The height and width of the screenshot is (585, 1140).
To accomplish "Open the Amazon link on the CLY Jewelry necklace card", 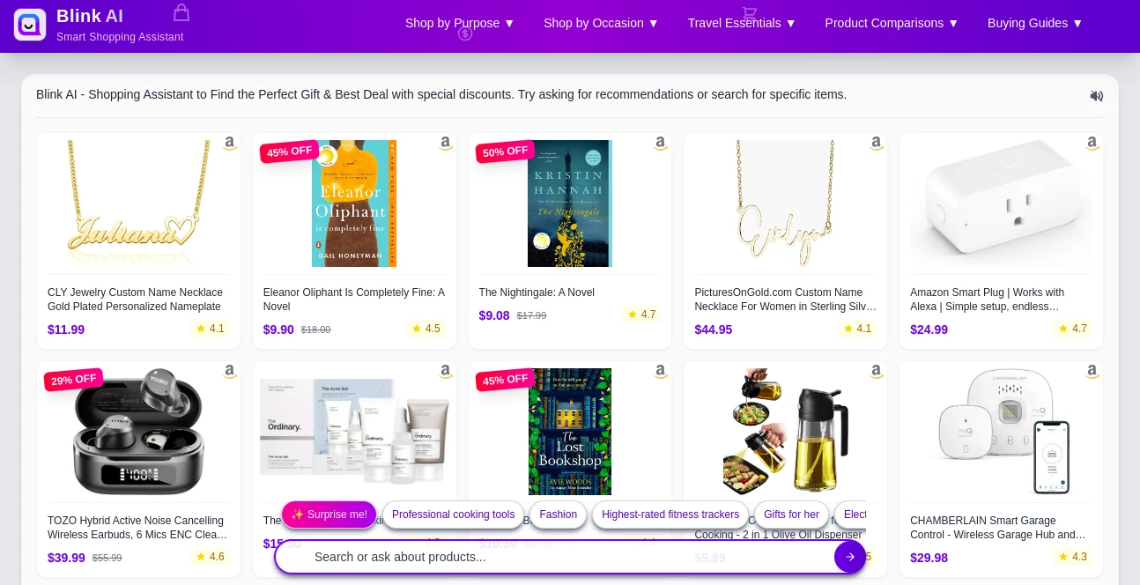I will tap(229, 142).
